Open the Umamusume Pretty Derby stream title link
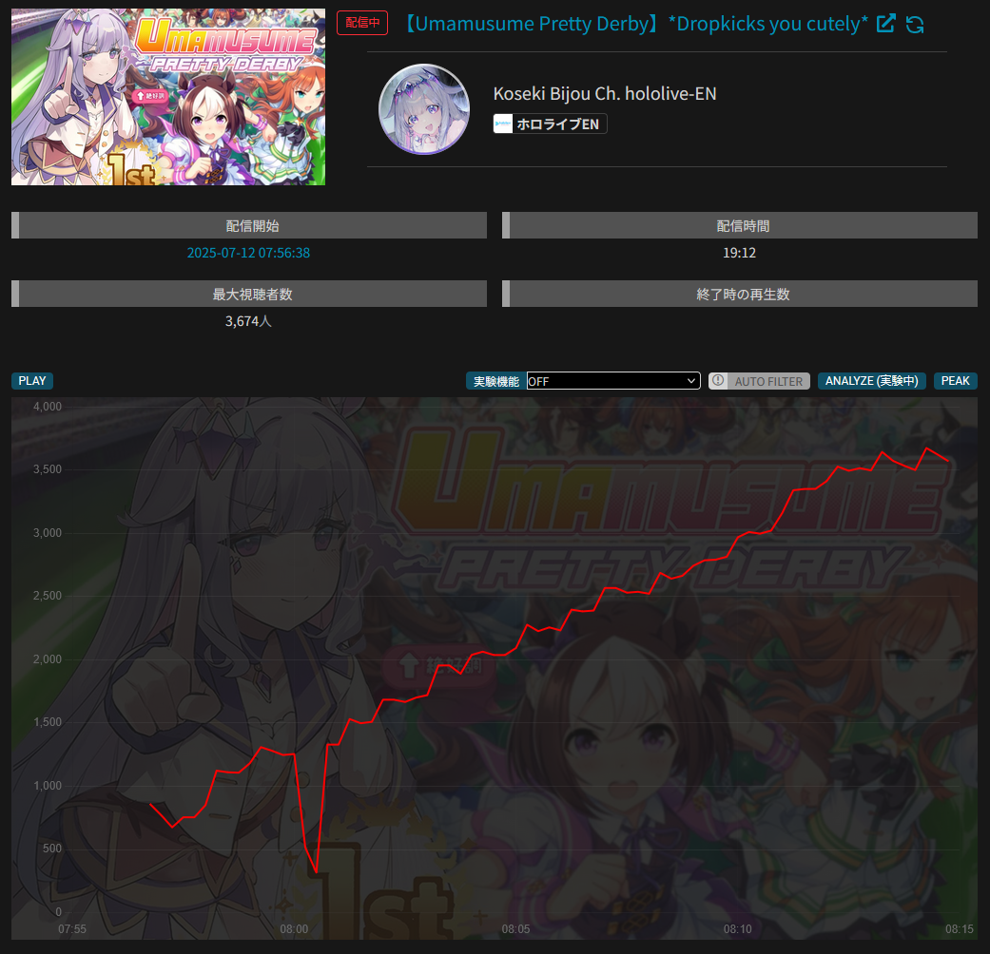 click(x=635, y=24)
